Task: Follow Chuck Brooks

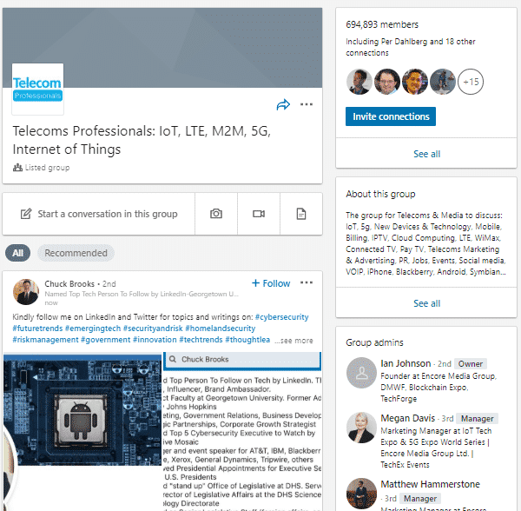Action: click(x=271, y=283)
